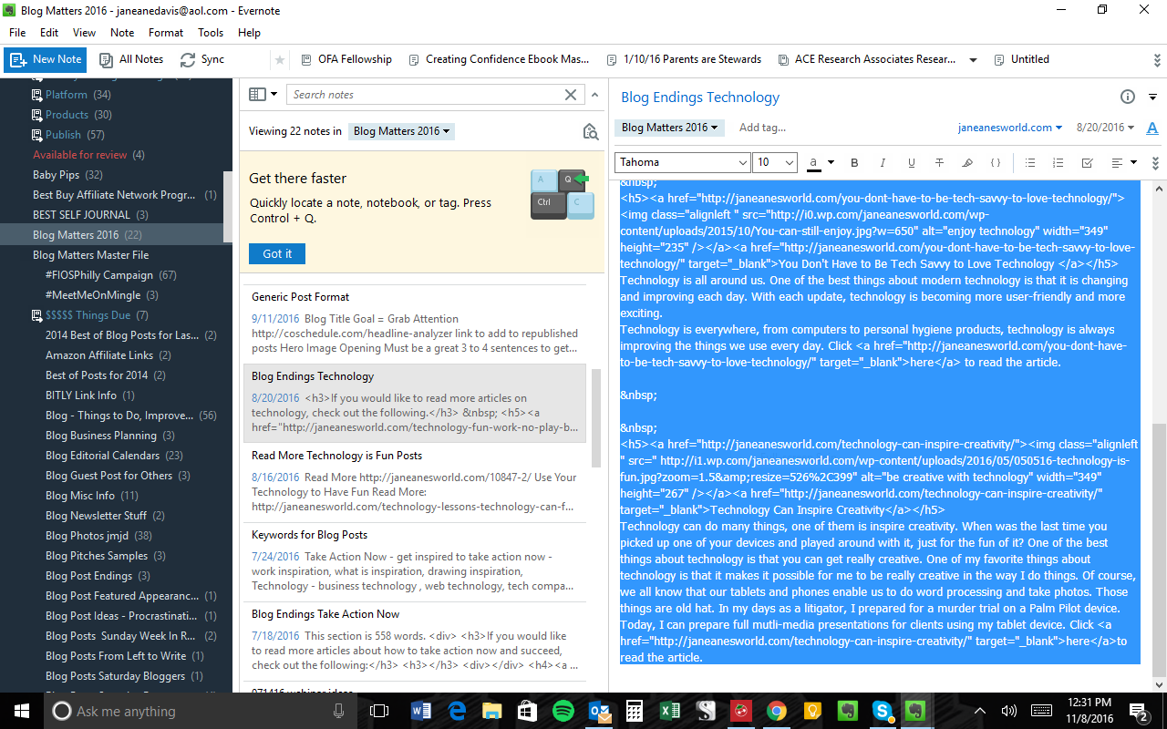The height and width of the screenshot is (729, 1167).
Task: Collapse the tip panel with the up arrow
Action: 594,95
